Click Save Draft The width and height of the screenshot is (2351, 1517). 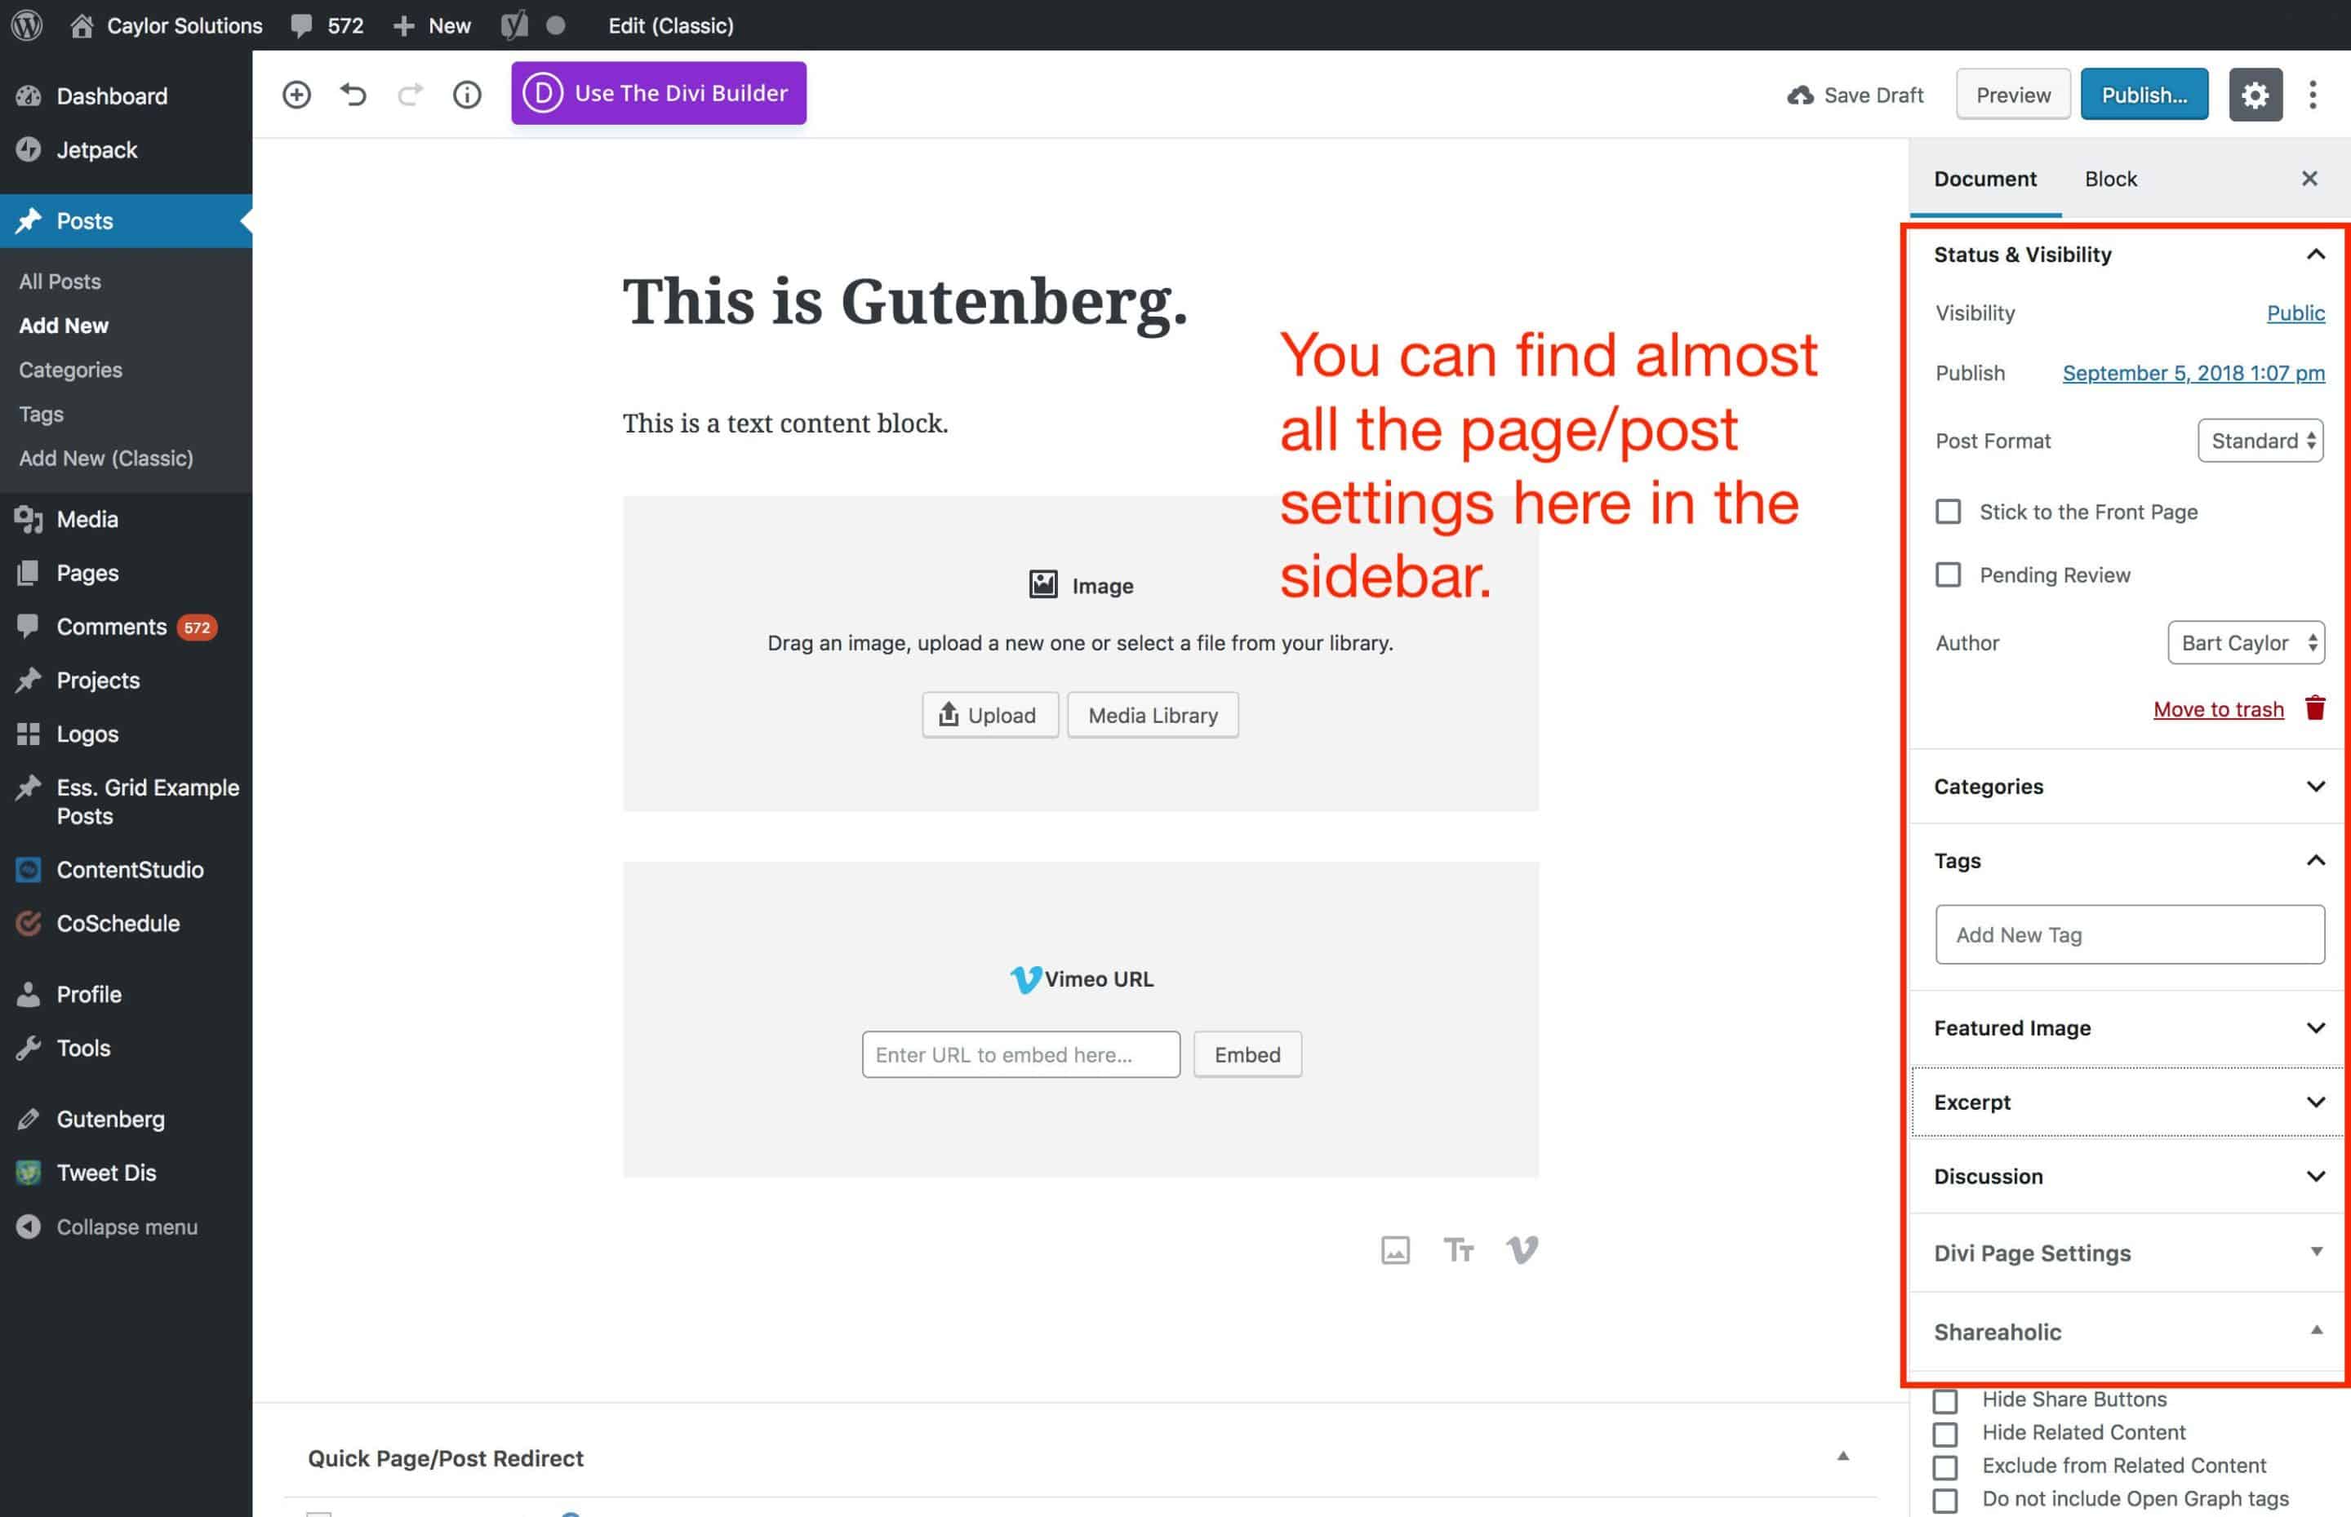pyautogui.click(x=1855, y=95)
